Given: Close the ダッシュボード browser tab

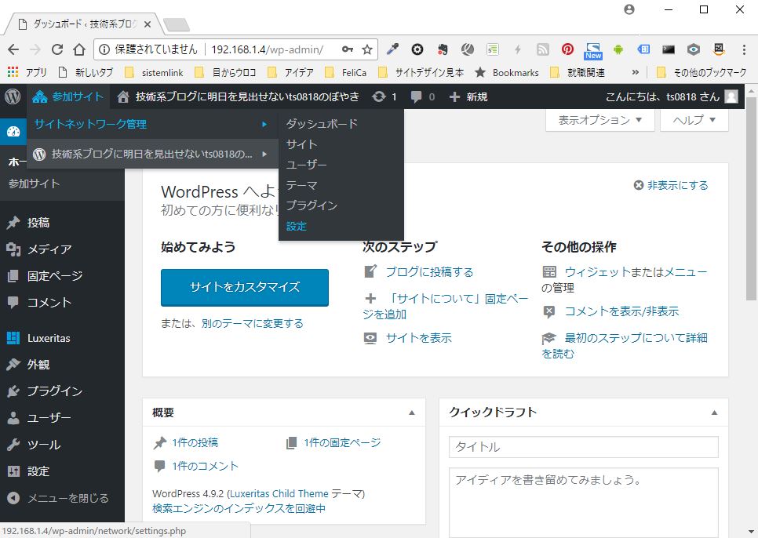Looking at the screenshot, I should 148,24.
